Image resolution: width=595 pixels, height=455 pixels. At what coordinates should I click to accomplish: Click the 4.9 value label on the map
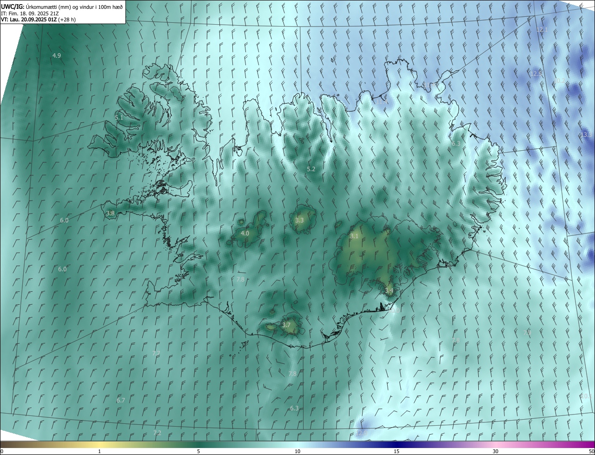pos(57,55)
